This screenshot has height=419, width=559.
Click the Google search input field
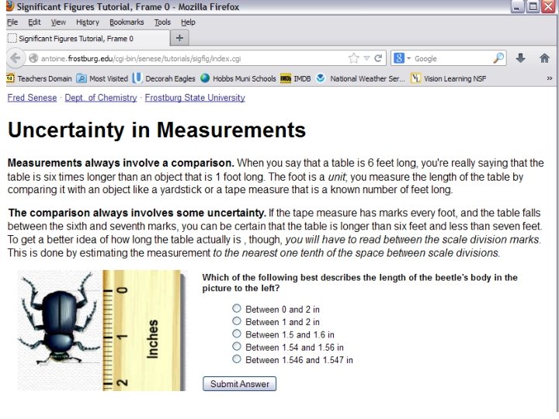coord(452,58)
